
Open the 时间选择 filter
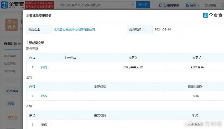(10, 71)
